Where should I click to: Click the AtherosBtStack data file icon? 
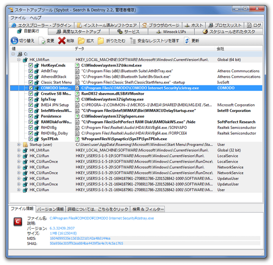[77, 77]
